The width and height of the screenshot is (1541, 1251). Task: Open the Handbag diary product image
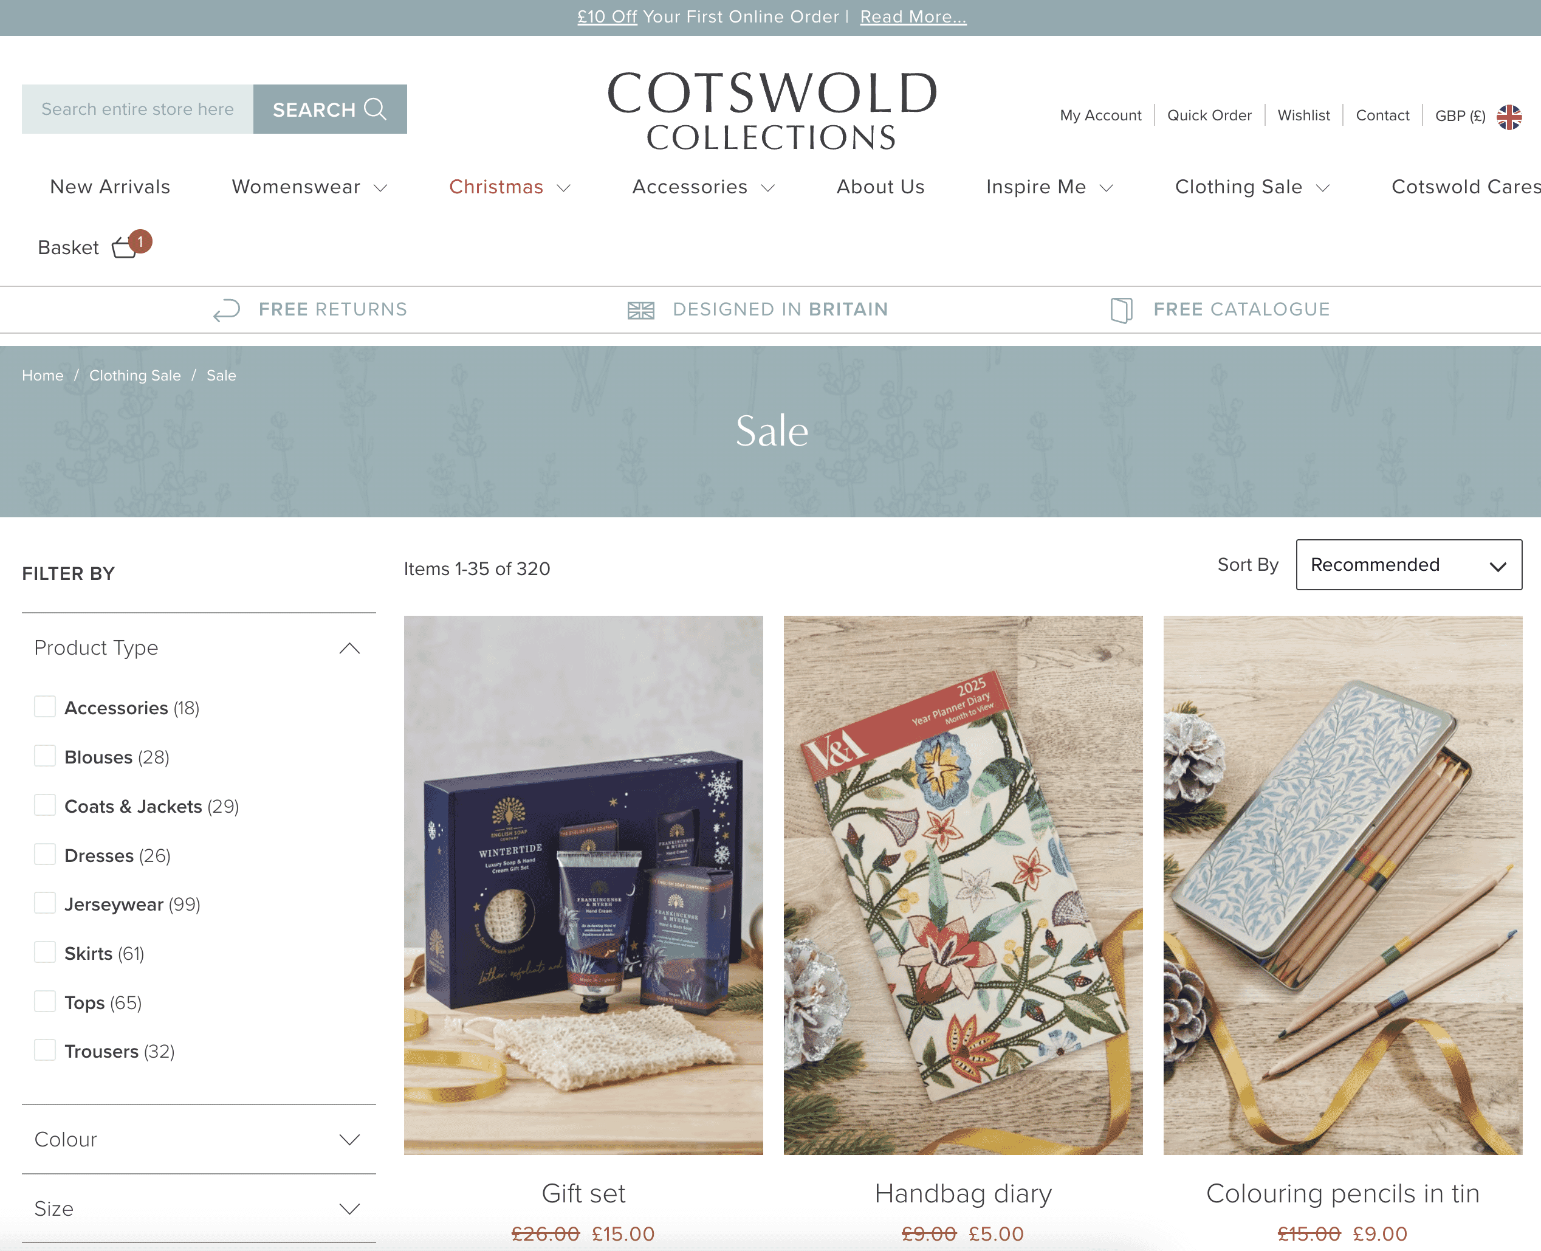pyautogui.click(x=963, y=885)
